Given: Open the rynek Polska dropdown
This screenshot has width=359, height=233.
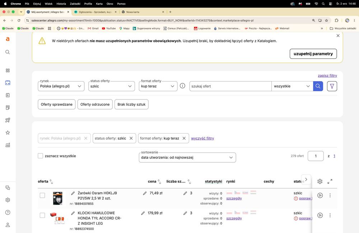Looking at the screenshot, I should point(61,86).
